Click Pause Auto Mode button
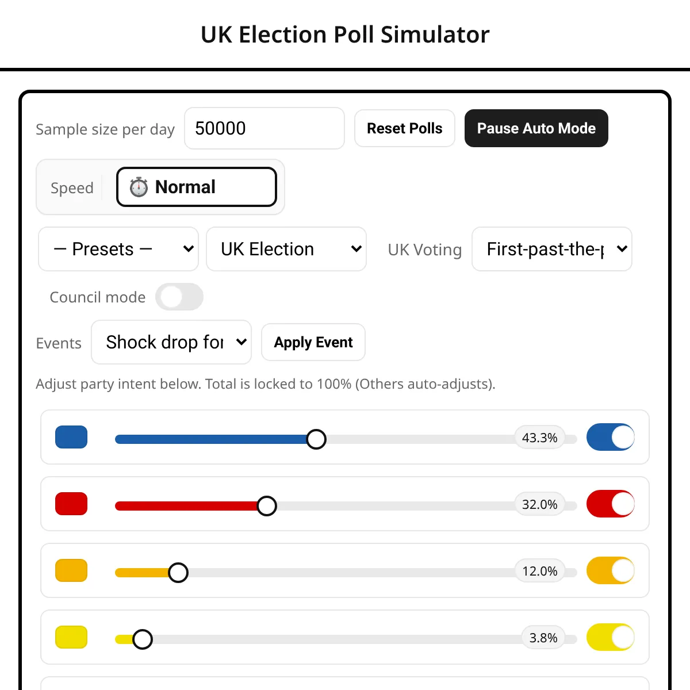The width and height of the screenshot is (690, 690). (536, 128)
